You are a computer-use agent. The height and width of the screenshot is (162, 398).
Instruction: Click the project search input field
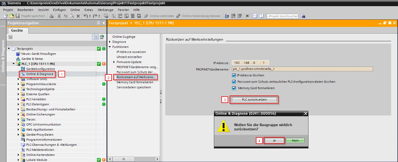(x=282, y=16)
